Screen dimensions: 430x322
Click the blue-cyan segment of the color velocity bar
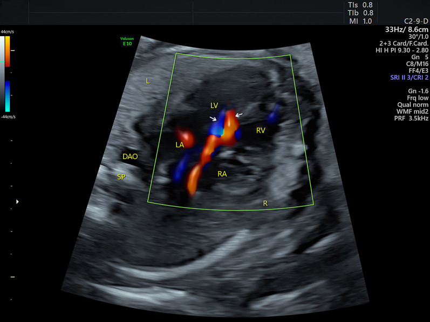coord(8,96)
